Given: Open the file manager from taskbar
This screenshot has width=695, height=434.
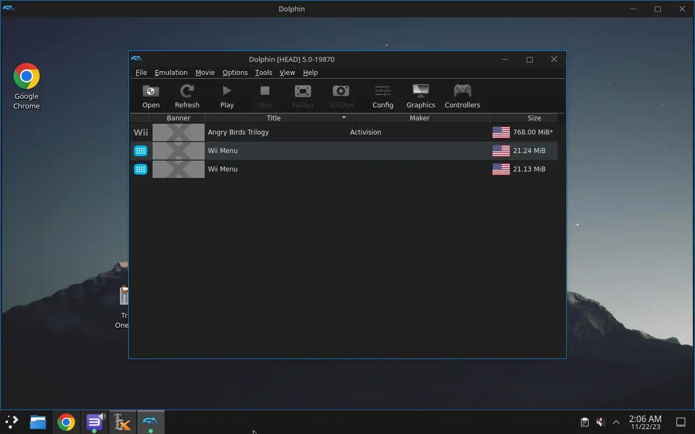Looking at the screenshot, I should [x=38, y=422].
